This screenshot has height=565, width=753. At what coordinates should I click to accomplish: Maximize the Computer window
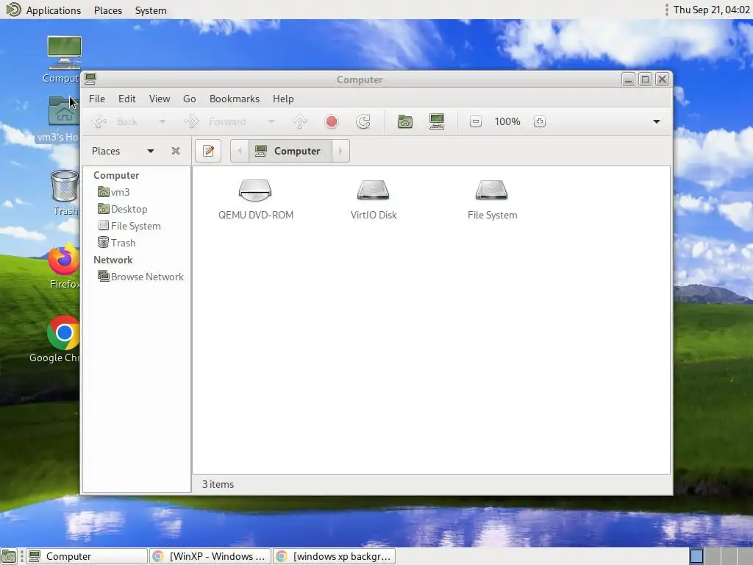pos(645,79)
